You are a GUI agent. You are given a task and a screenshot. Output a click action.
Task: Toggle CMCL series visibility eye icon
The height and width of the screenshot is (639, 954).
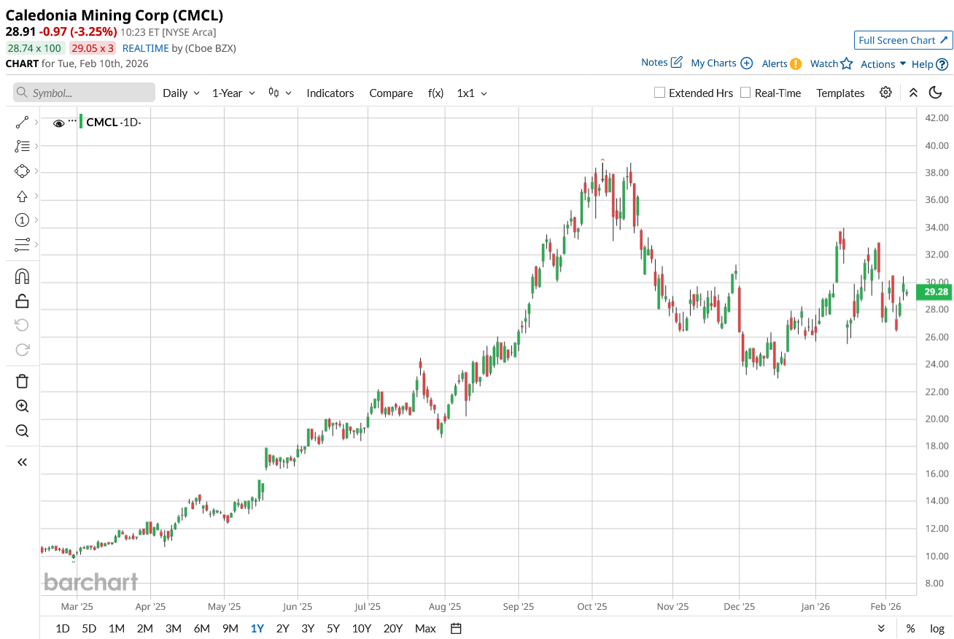point(59,123)
